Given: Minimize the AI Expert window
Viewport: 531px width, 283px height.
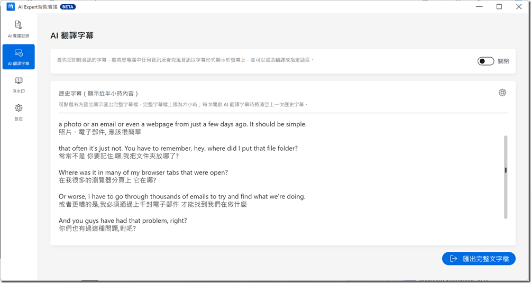Looking at the screenshot, I should [x=480, y=7].
